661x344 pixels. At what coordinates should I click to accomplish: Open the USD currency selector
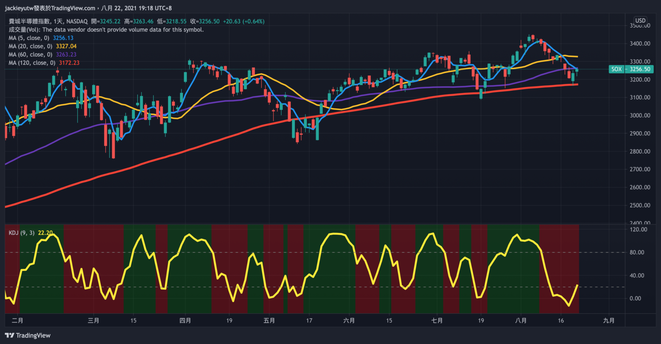click(x=640, y=20)
